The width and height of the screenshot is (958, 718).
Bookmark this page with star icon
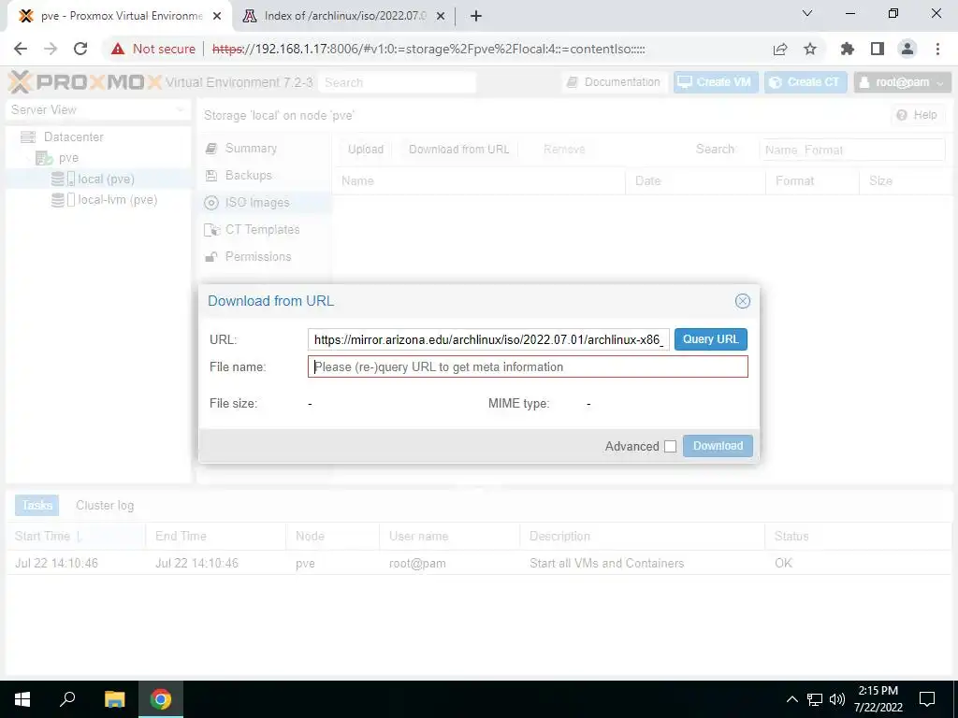pos(810,49)
